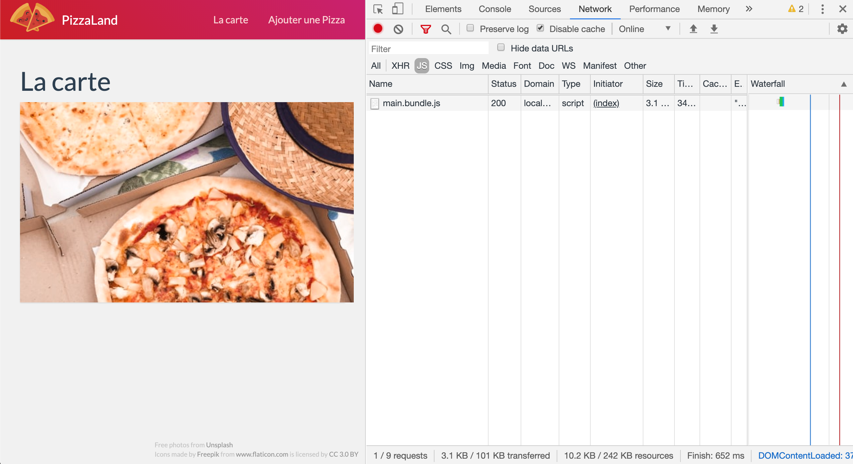853x464 pixels.
Task: Filter requests by Manifest
Action: tap(600, 66)
